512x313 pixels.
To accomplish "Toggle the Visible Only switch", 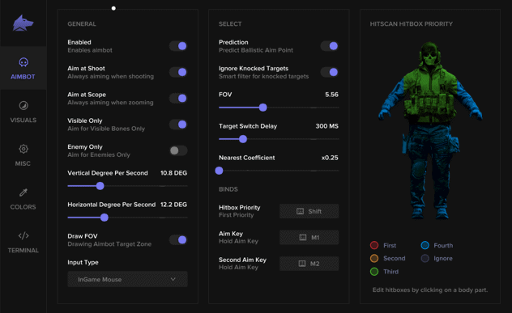I will 178,125.
